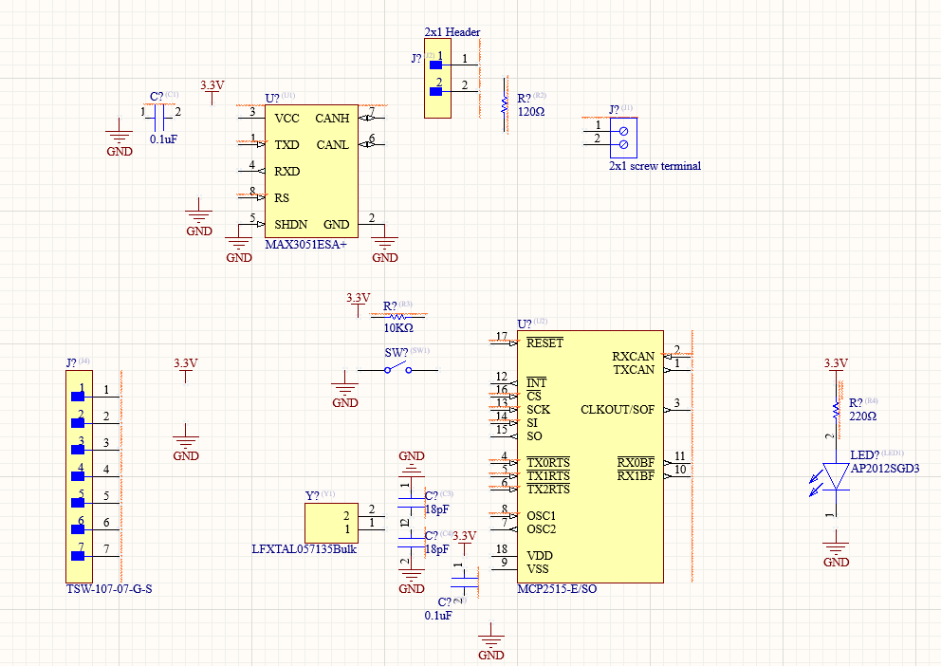
Task: Select the SHDN pin name
Action: 291,225
